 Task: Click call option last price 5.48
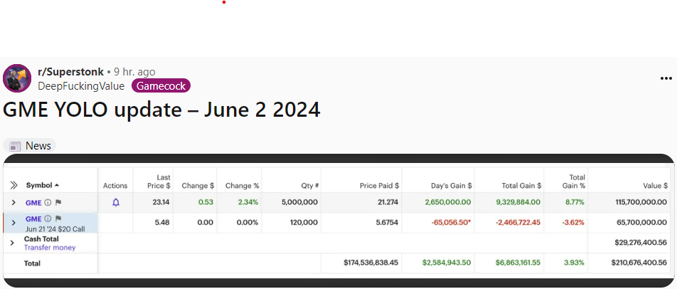162,223
